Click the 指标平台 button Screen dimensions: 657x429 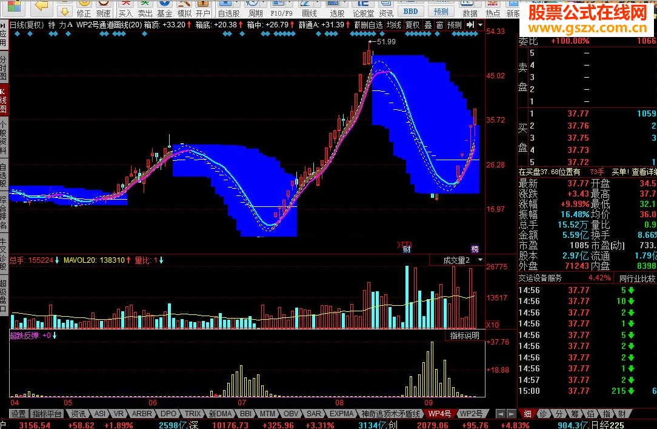click(47, 414)
